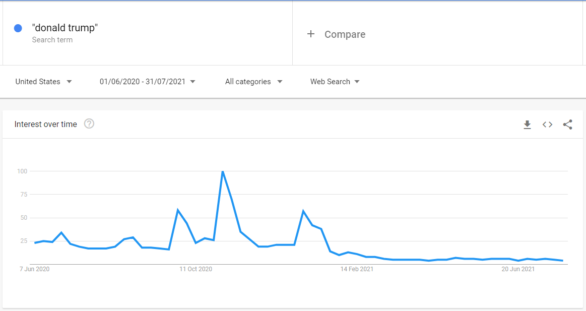Click the "Search term" subtitle text
The image size is (586, 311).
pos(52,40)
